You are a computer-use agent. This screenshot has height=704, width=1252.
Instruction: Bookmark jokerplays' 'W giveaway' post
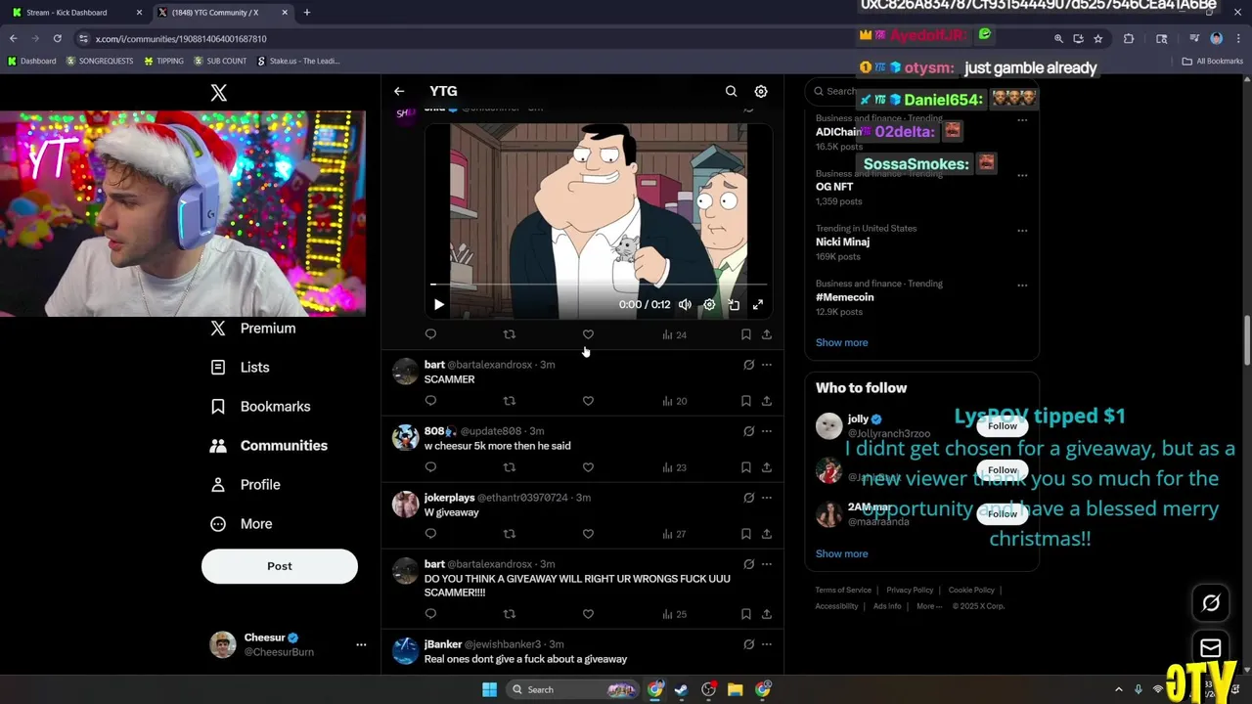(x=746, y=534)
